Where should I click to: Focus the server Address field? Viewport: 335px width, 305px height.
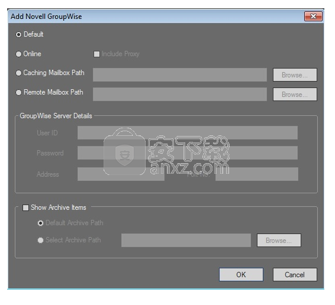(121, 174)
